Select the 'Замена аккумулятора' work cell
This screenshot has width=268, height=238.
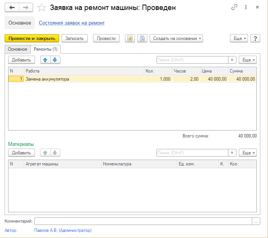(84, 79)
